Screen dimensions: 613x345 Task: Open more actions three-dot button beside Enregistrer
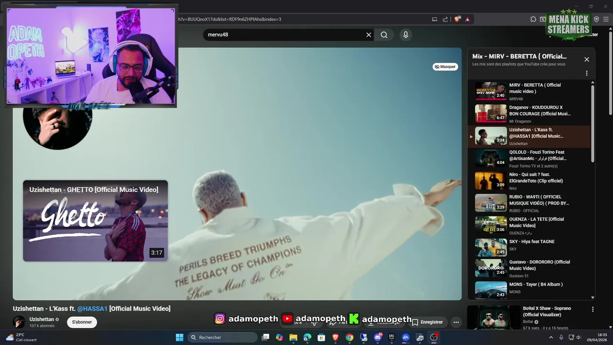pos(456,322)
